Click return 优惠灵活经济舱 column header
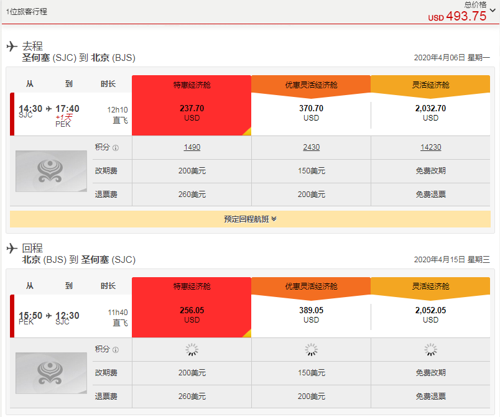Image resolution: width=500 pixels, height=417 pixels. [311, 286]
